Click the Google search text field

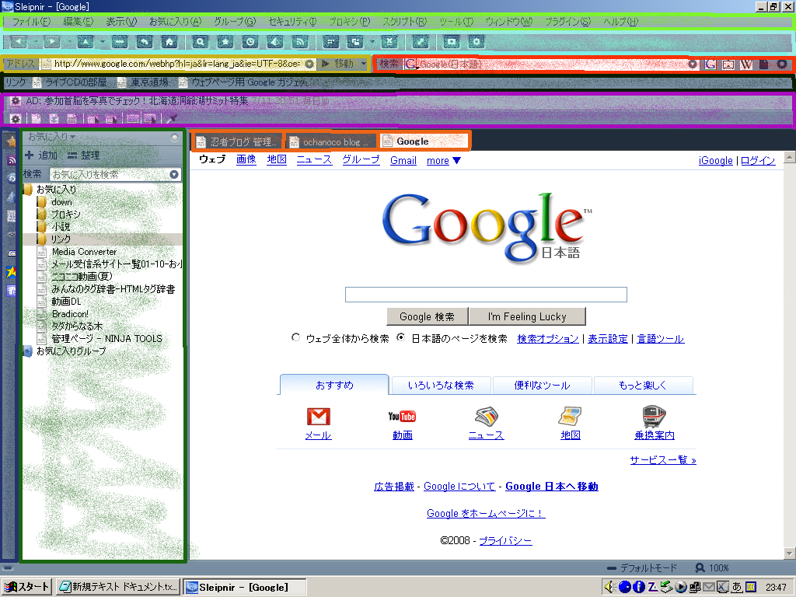click(x=486, y=295)
